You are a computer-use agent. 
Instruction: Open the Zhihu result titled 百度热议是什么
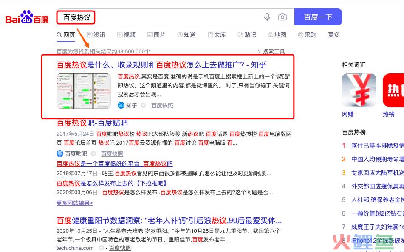tap(161, 64)
